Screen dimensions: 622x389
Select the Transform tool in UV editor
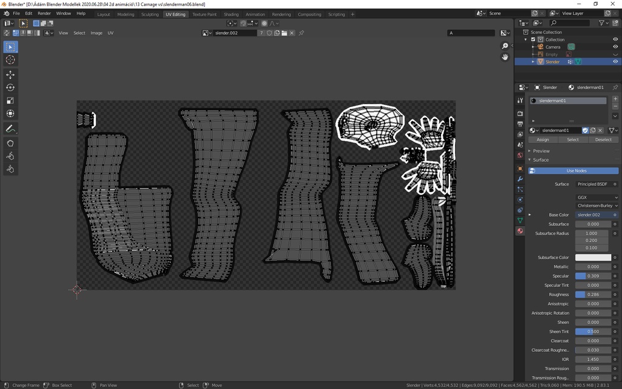point(10,114)
